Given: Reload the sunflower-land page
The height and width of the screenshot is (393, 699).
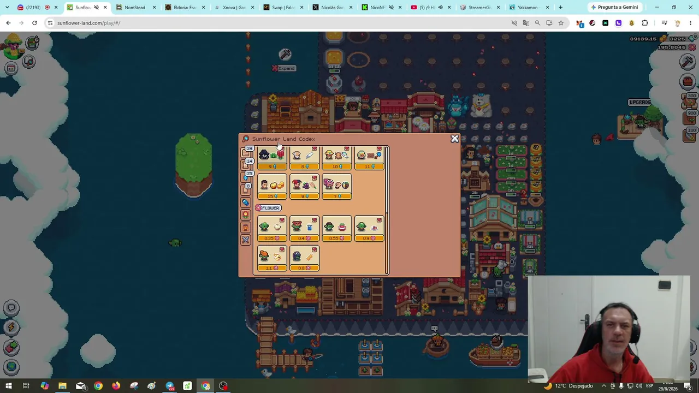Looking at the screenshot, I should click(34, 23).
